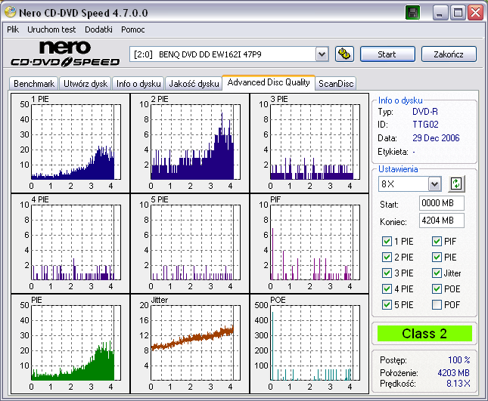The width and height of the screenshot is (488, 401).
Task: Toggle the 3 PIE checkbox
Action: click(x=387, y=273)
